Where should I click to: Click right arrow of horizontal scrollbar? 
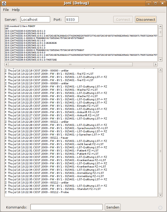[x=155, y=65]
